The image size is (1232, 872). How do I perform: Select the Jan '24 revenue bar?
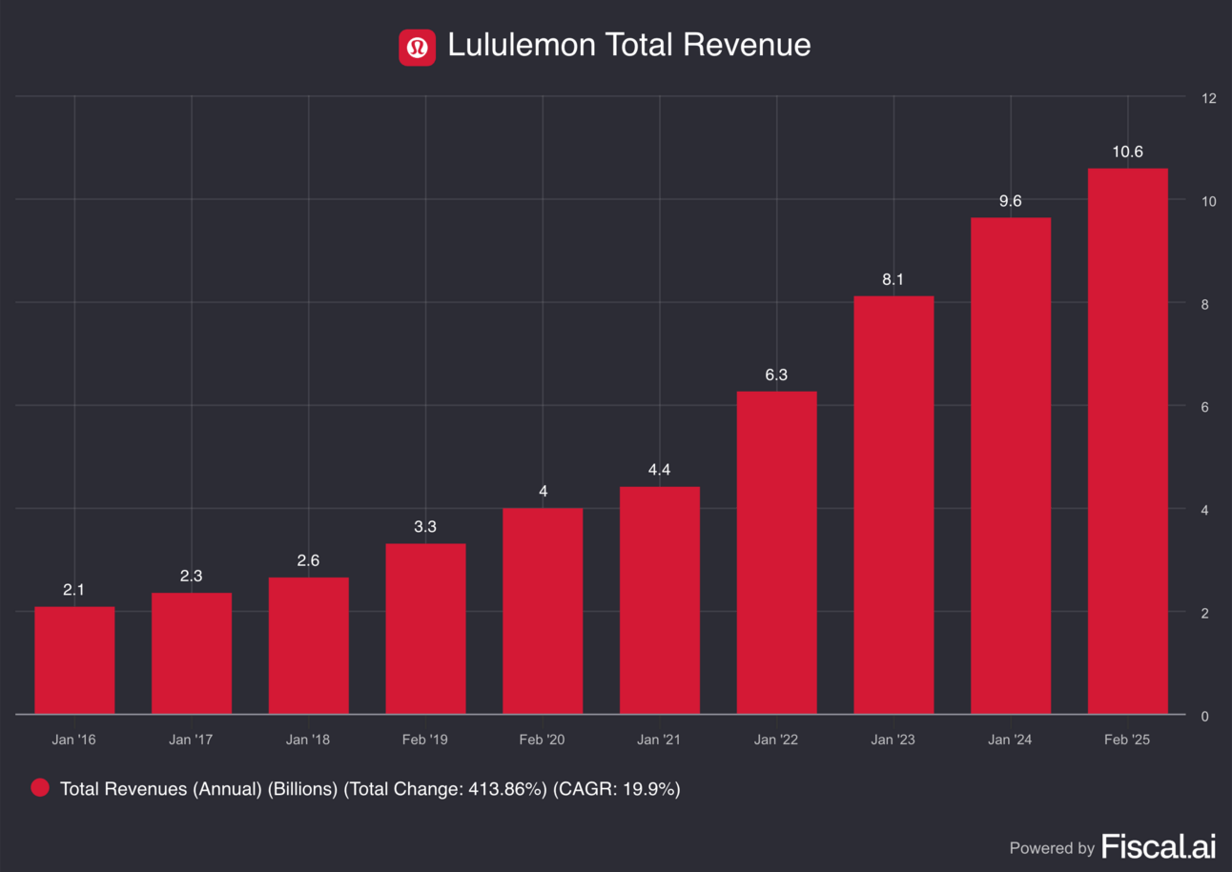(1011, 466)
